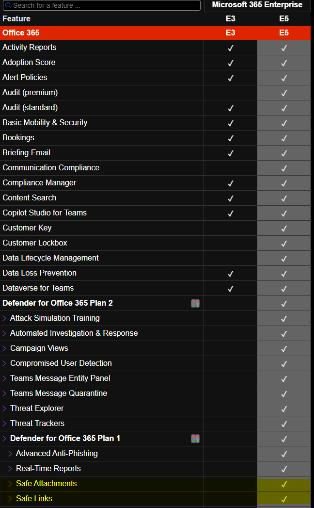Image resolution: width=314 pixels, height=508 pixels.
Task: Open Communication Compliance feature
Action: pos(51,168)
